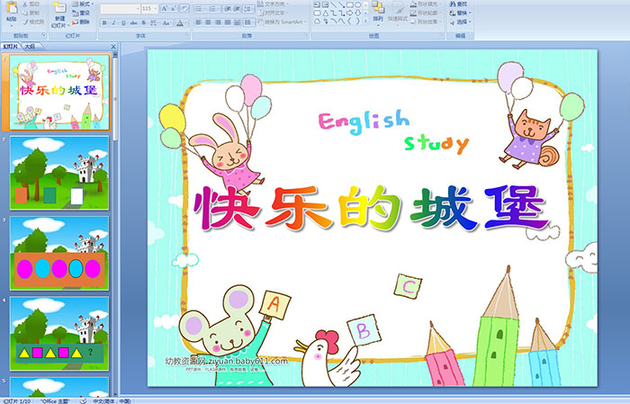Select the Line shape in gallery

tap(334, 4)
